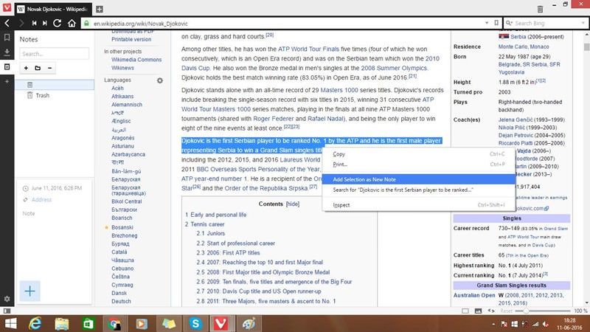Open Windows Store from taskbar
Image resolution: width=590 pixels, height=332 pixels.
[x=88, y=323]
